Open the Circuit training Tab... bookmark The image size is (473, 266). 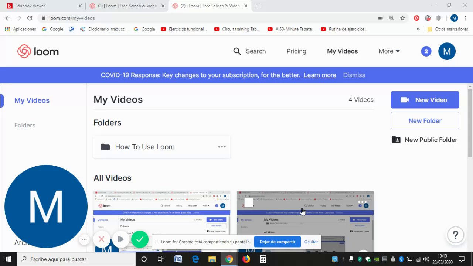coord(237,29)
